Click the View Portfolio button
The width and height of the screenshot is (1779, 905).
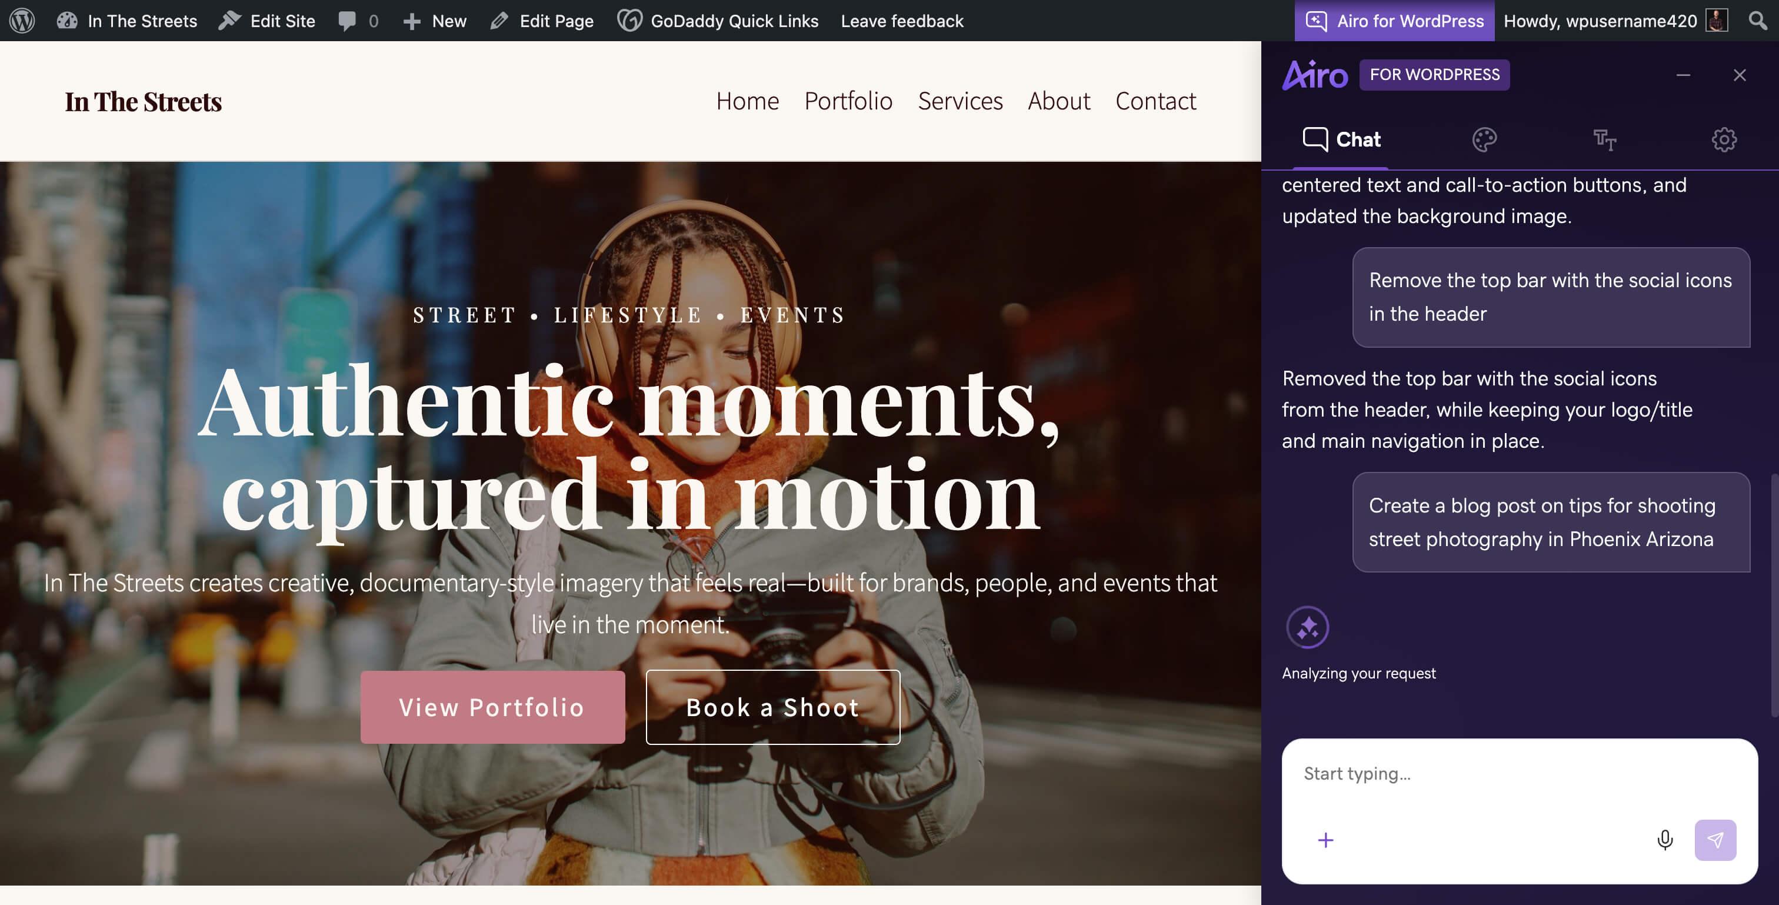pyautogui.click(x=492, y=707)
